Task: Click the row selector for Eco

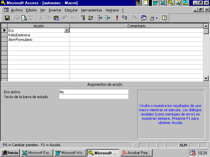Action: coord(4,30)
